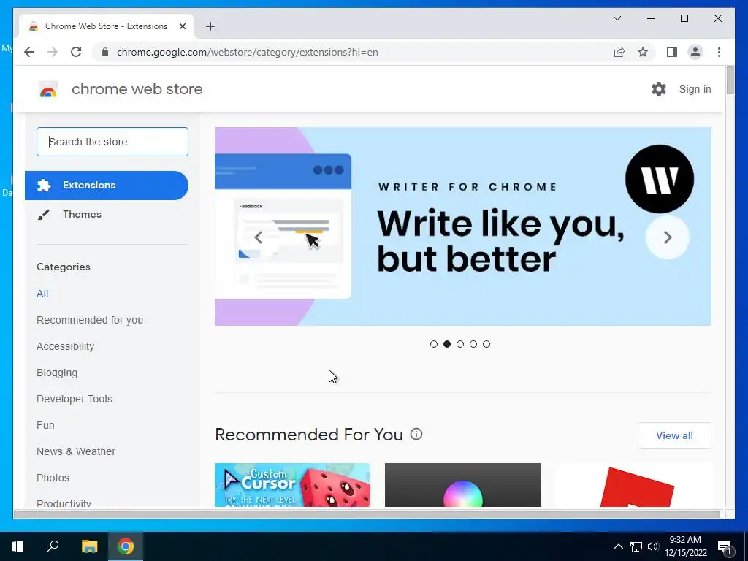The image size is (748, 561).
Task: Close the Chrome Web Store tab
Action: (x=182, y=26)
